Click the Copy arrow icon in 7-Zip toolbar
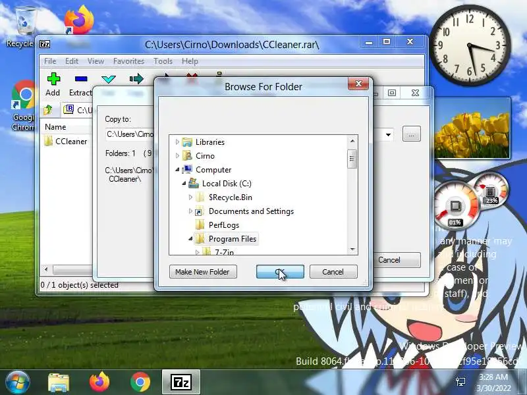527x395 pixels. [136, 79]
